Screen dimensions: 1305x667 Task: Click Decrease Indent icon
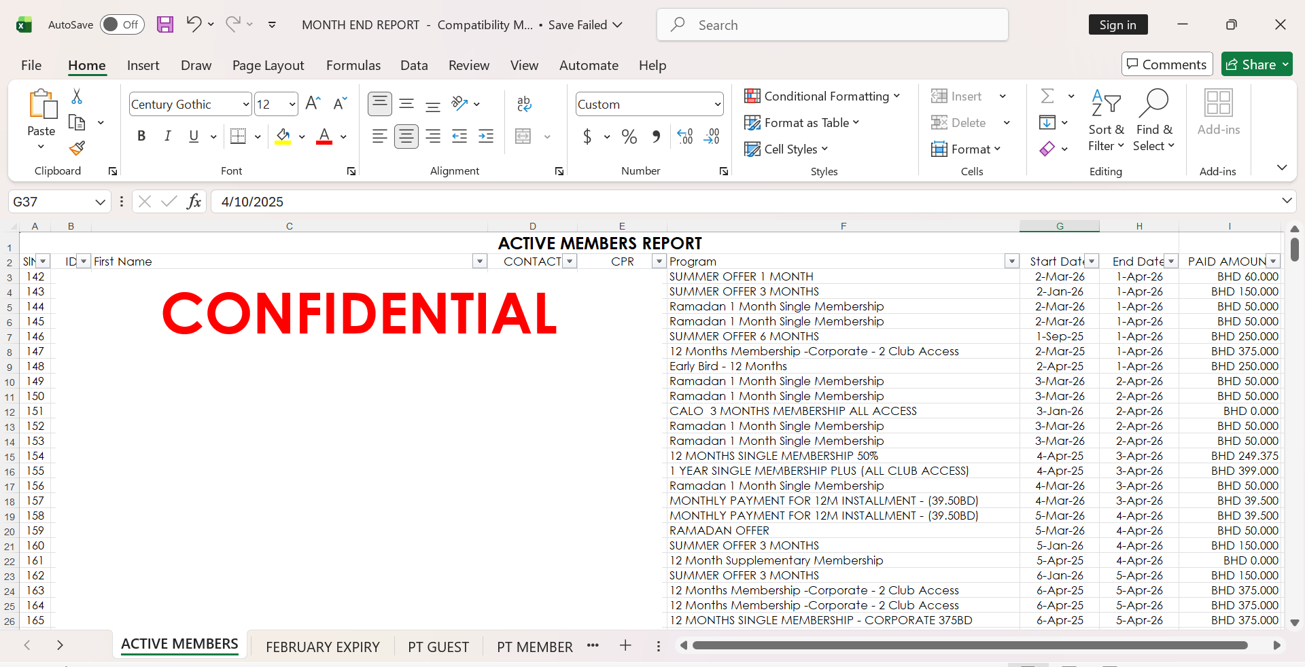(459, 137)
